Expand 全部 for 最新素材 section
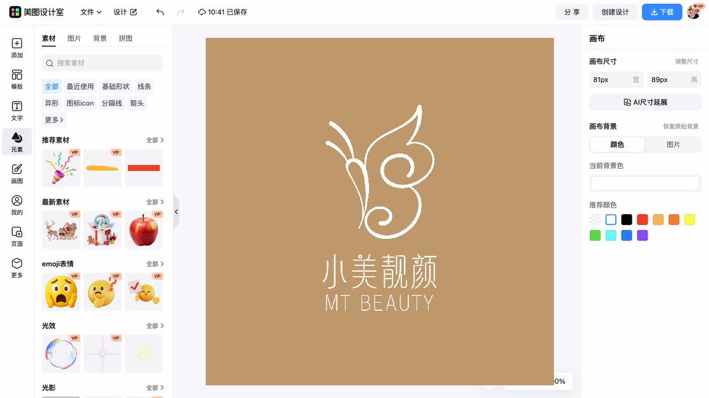 [x=154, y=202]
